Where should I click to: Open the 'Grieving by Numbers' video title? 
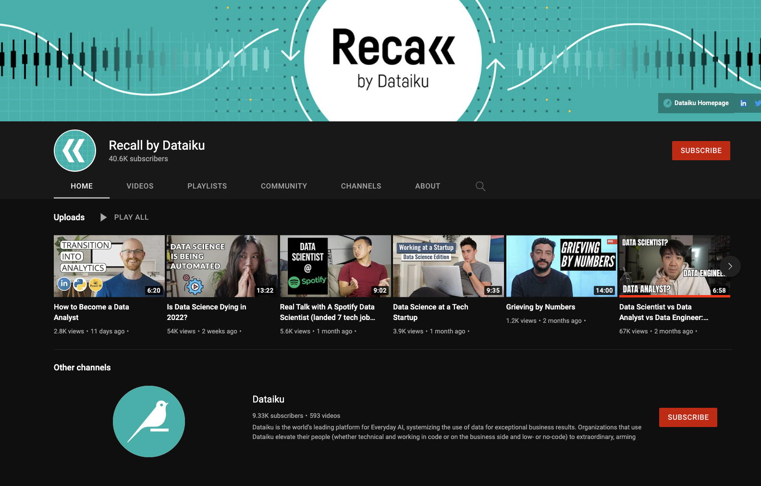[x=540, y=307]
